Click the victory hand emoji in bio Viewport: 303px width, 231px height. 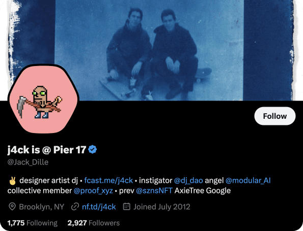coord(12,181)
